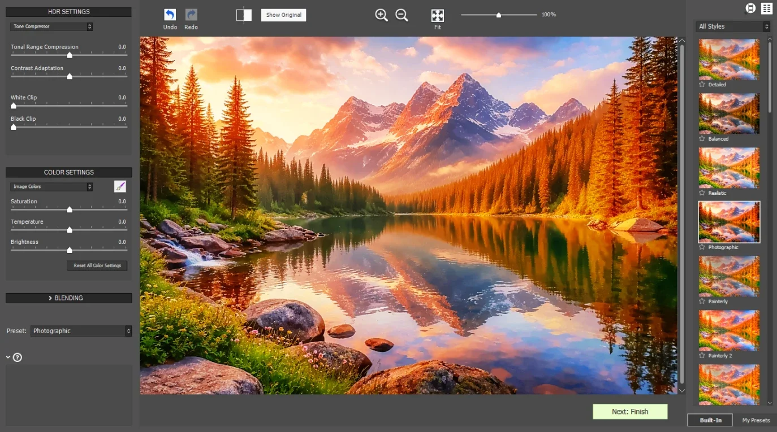Select the Detailed preset thumbnail
777x432 pixels.
(x=729, y=59)
